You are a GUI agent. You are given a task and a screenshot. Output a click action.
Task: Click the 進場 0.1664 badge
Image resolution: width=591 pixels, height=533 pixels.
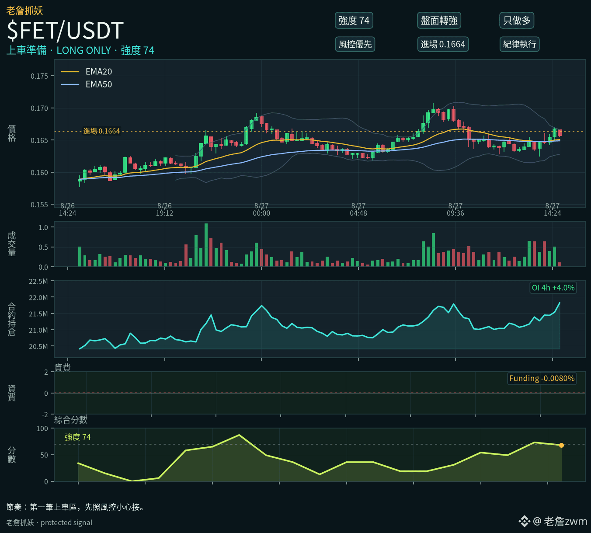click(443, 44)
